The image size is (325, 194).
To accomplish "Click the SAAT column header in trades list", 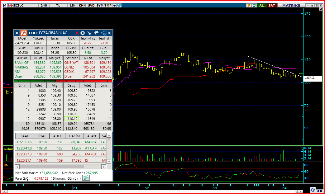I will coord(24,136).
